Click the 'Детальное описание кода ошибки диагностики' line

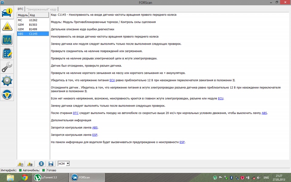click(82, 29)
